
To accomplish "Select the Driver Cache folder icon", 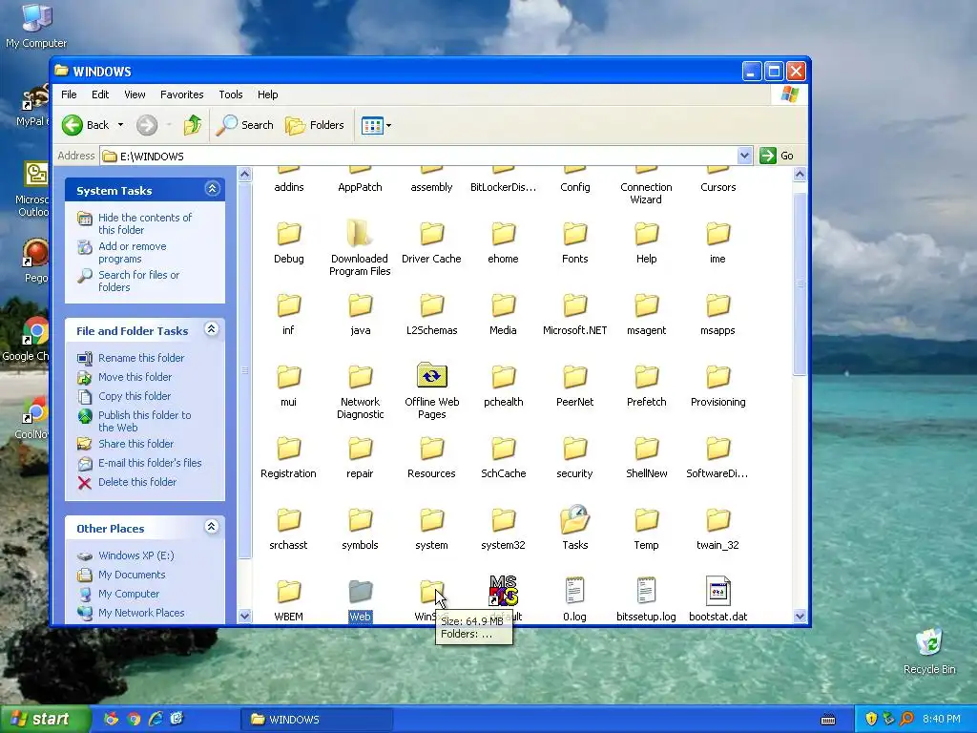I will (431, 234).
